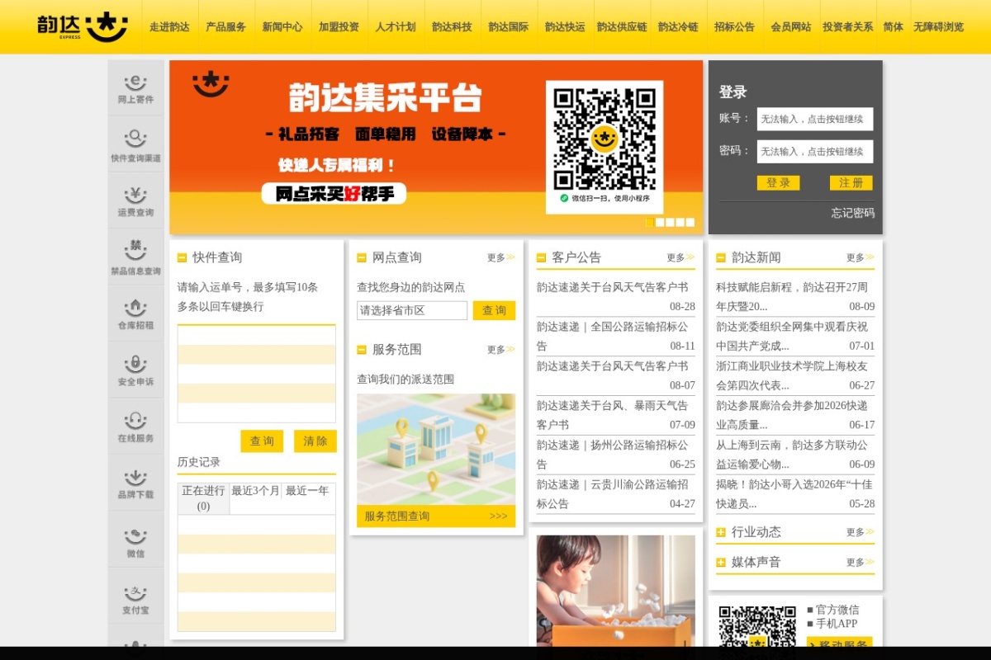Open the 微信 sidebar icon

tap(135, 540)
